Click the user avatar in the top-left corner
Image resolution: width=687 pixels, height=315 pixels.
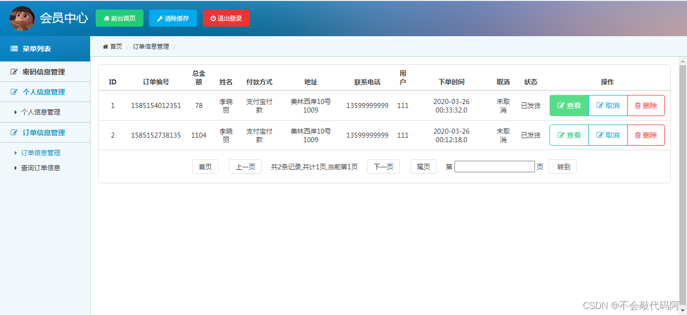22,18
